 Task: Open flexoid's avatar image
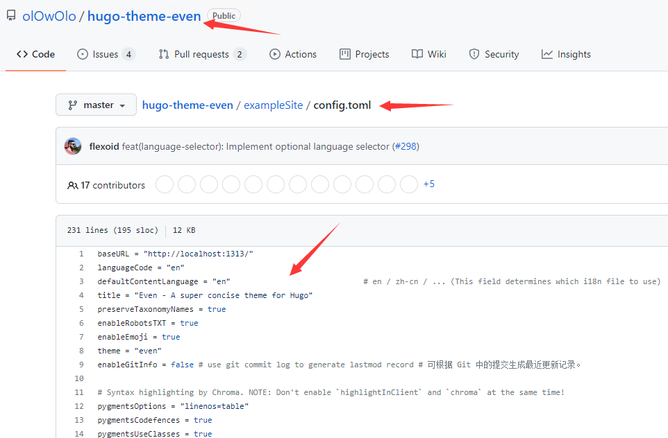[x=73, y=147]
